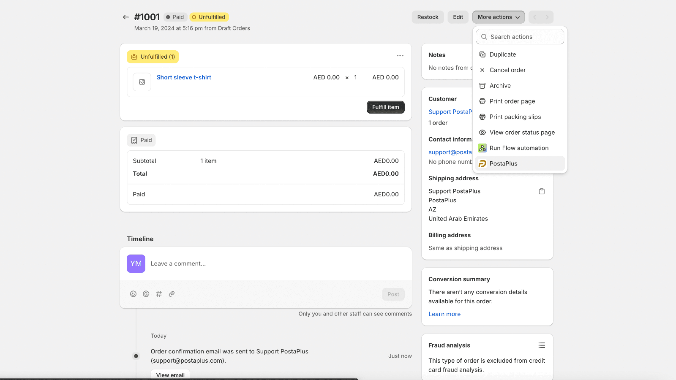
Task: Click the back arrow next to #1001
Action: tap(125, 17)
